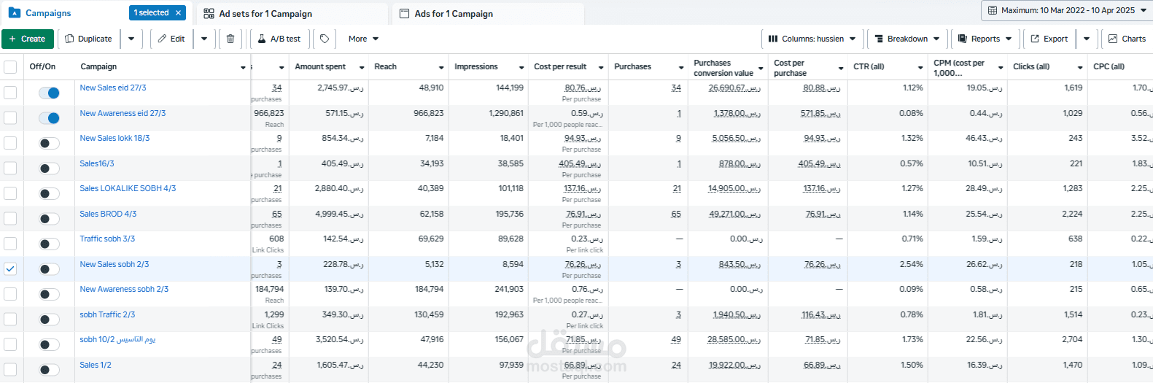
Task: Open the date range picker dropdown
Action: [x=1067, y=10]
